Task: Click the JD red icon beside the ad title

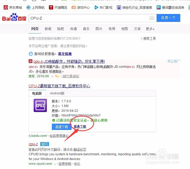Action: coord(31,61)
